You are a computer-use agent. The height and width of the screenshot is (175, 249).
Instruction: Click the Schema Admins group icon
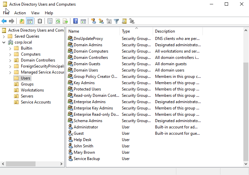pos(70,120)
